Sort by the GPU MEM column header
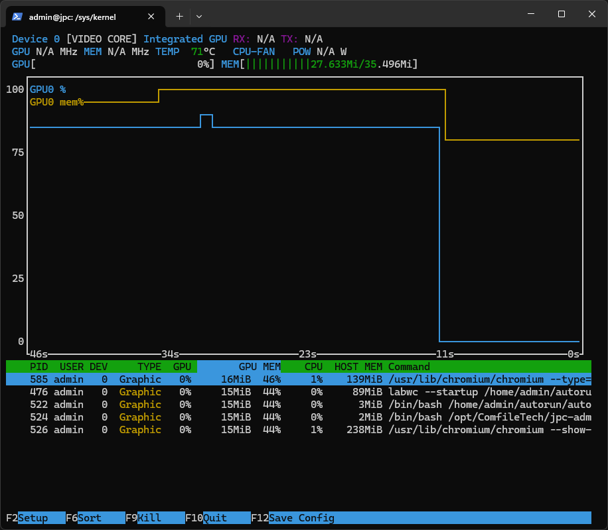 260,367
